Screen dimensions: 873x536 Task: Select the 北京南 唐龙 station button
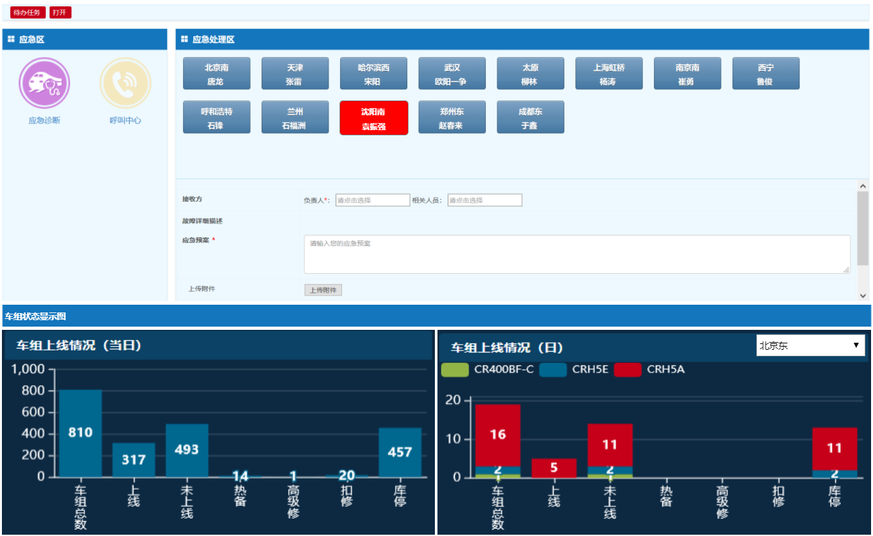[216, 73]
